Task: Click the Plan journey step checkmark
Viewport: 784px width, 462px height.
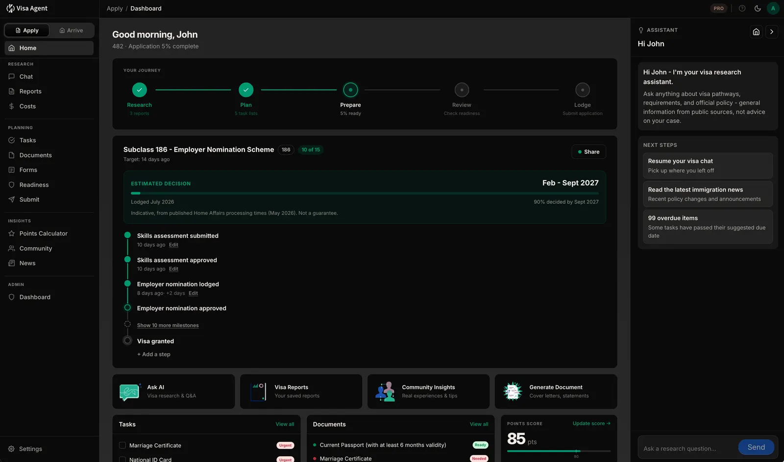Action: pyautogui.click(x=246, y=90)
